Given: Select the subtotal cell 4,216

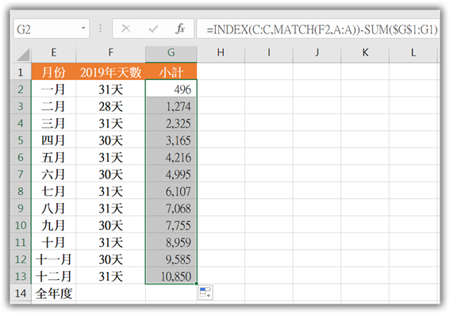Looking at the screenshot, I should [x=171, y=157].
